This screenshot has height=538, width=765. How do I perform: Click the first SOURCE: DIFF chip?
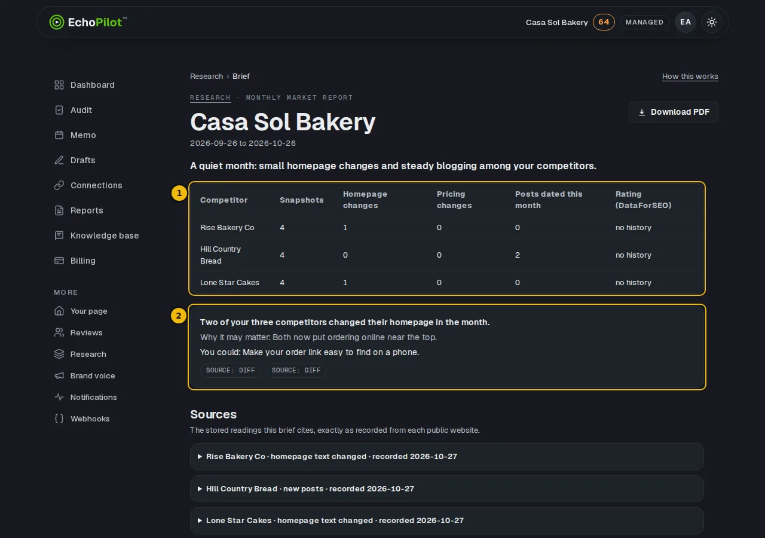click(x=231, y=371)
